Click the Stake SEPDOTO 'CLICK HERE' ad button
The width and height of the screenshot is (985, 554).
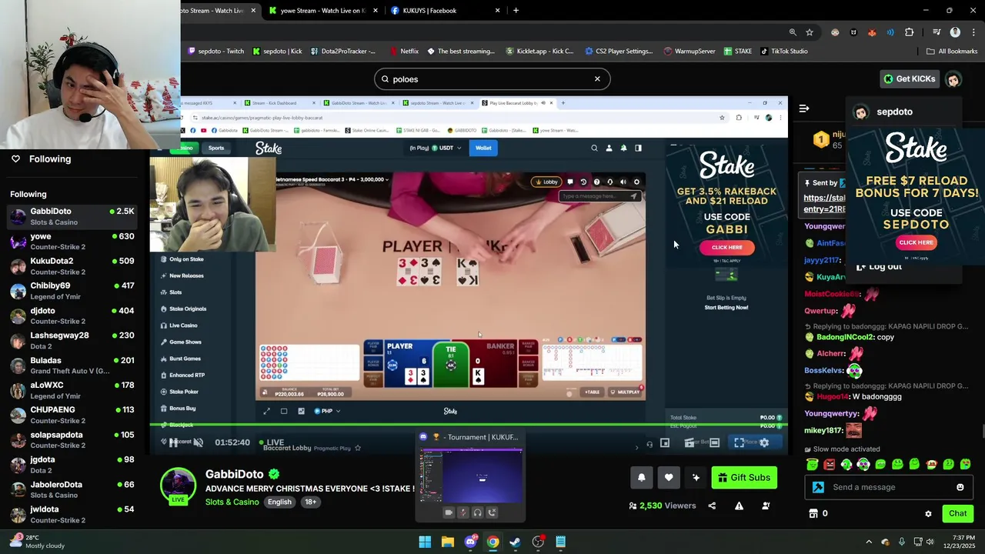coord(916,242)
